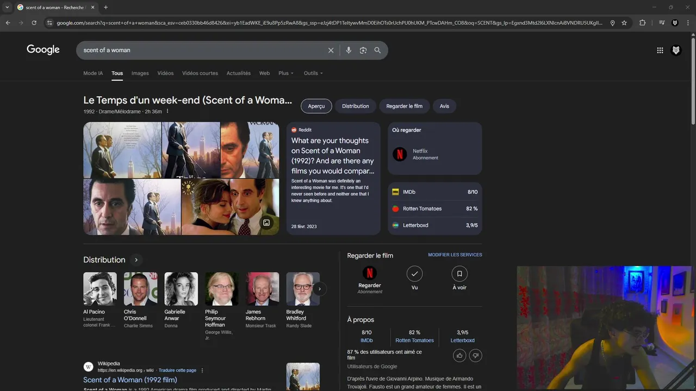Viewport: 696px width, 391px height.
Task: Switch to Actualités tab
Action: click(239, 73)
